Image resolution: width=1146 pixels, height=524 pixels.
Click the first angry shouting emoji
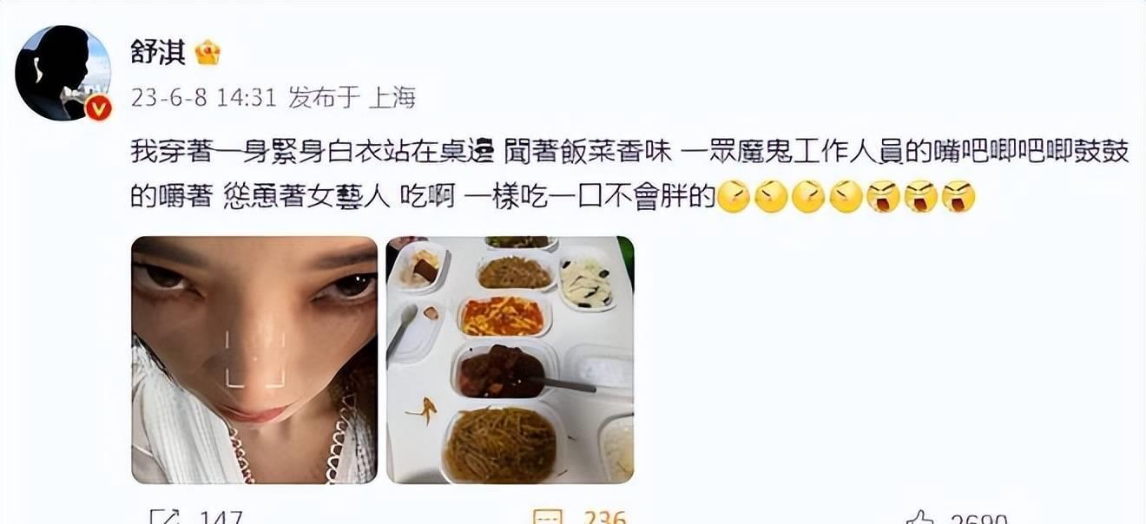pos(883,198)
